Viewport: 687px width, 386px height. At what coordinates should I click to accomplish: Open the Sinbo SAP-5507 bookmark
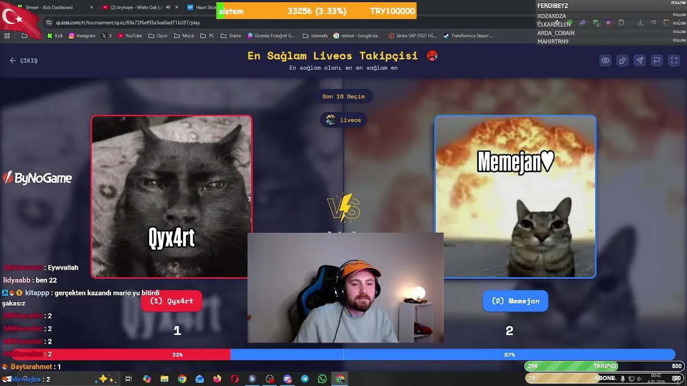pyautogui.click(x=413, y=36)
